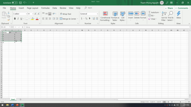Open Cell Styles gallery
This screenshot has height=107, width=191.
[123, 16]
